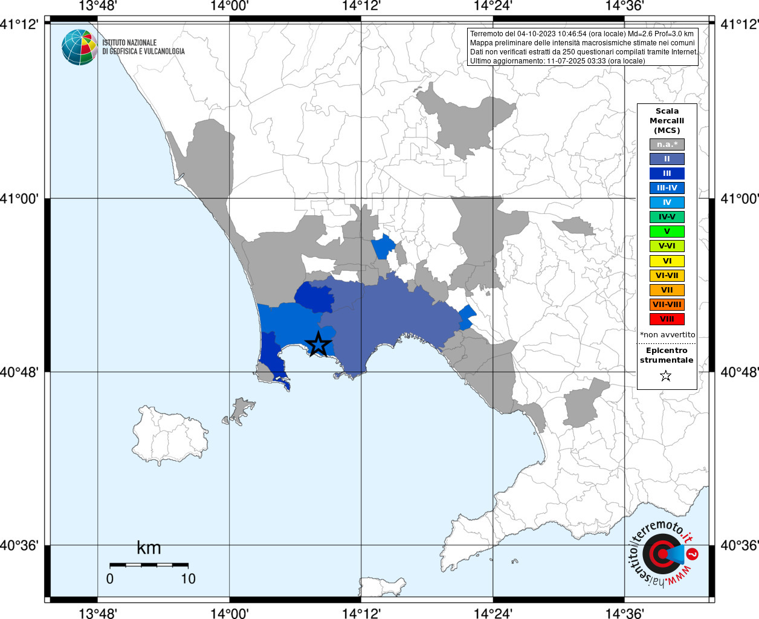
Task: Click the left 40°48' latitude label
Action: point(20,372)
